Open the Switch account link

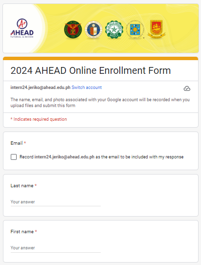pos(87,88)
